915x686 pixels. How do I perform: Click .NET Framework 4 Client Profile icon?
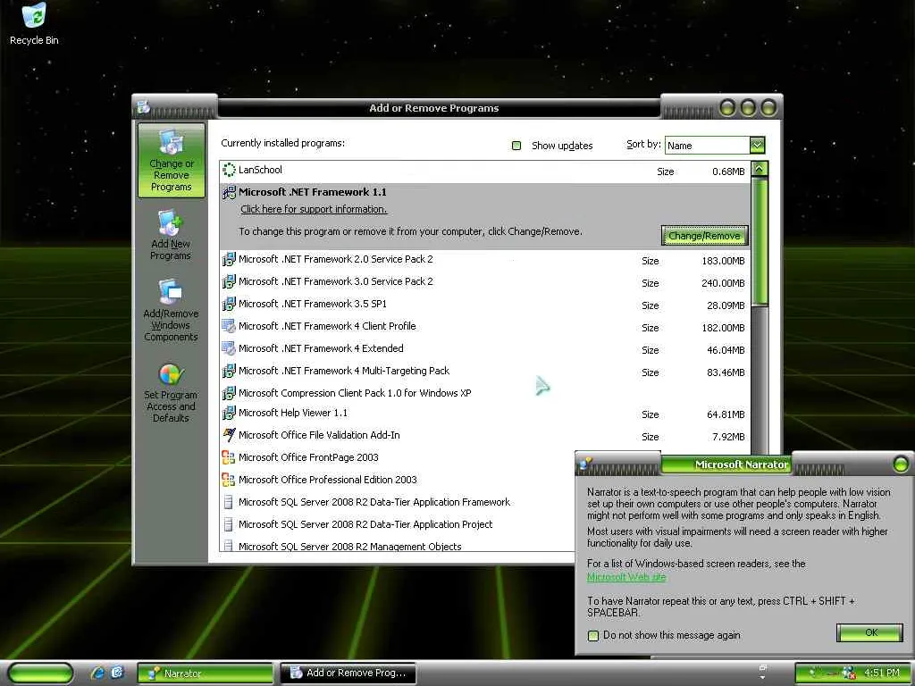click(x=230, y=326)
